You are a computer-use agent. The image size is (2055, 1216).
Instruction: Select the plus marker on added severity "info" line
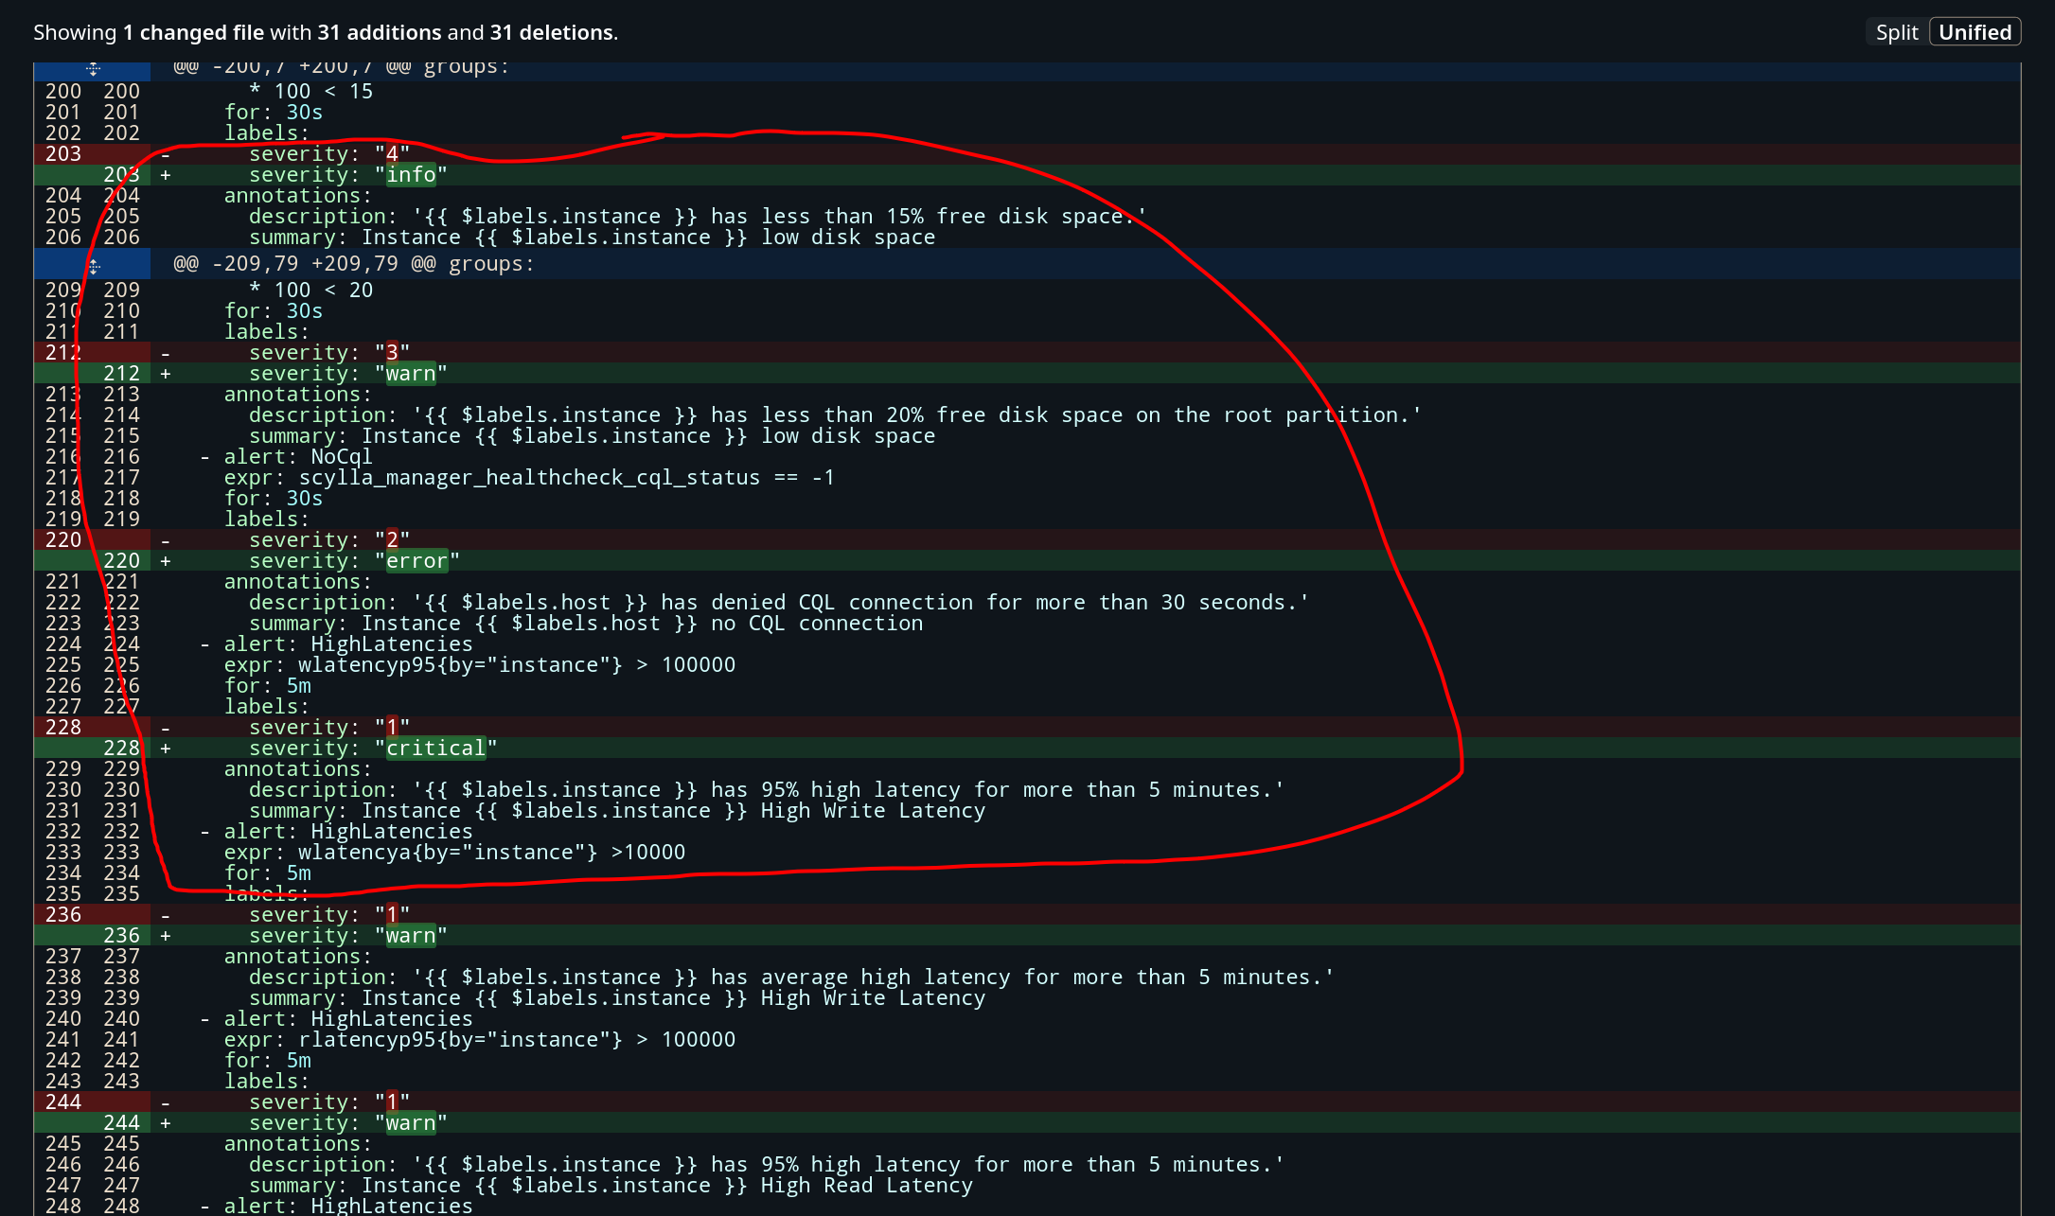[x=165, y=175]
